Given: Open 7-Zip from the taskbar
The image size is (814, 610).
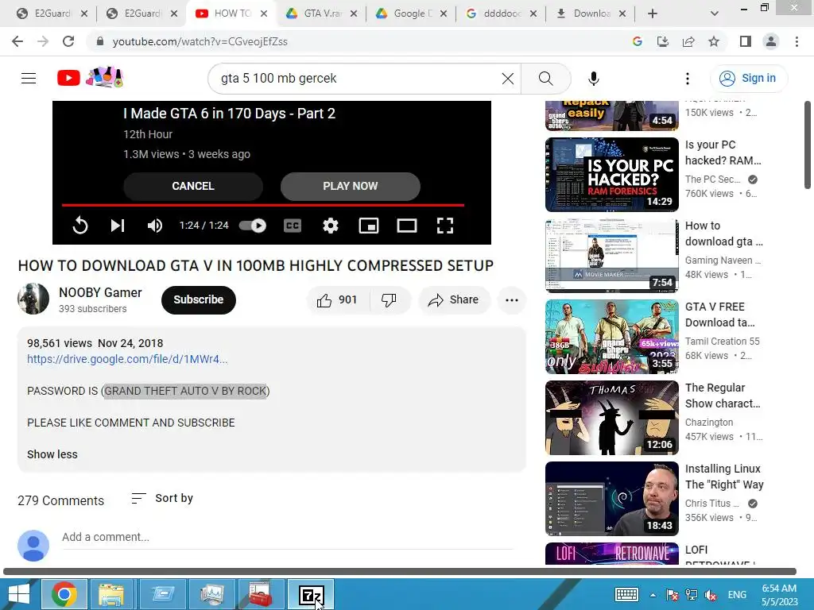Looking at the screenshot, I should [x=311, y=594].
